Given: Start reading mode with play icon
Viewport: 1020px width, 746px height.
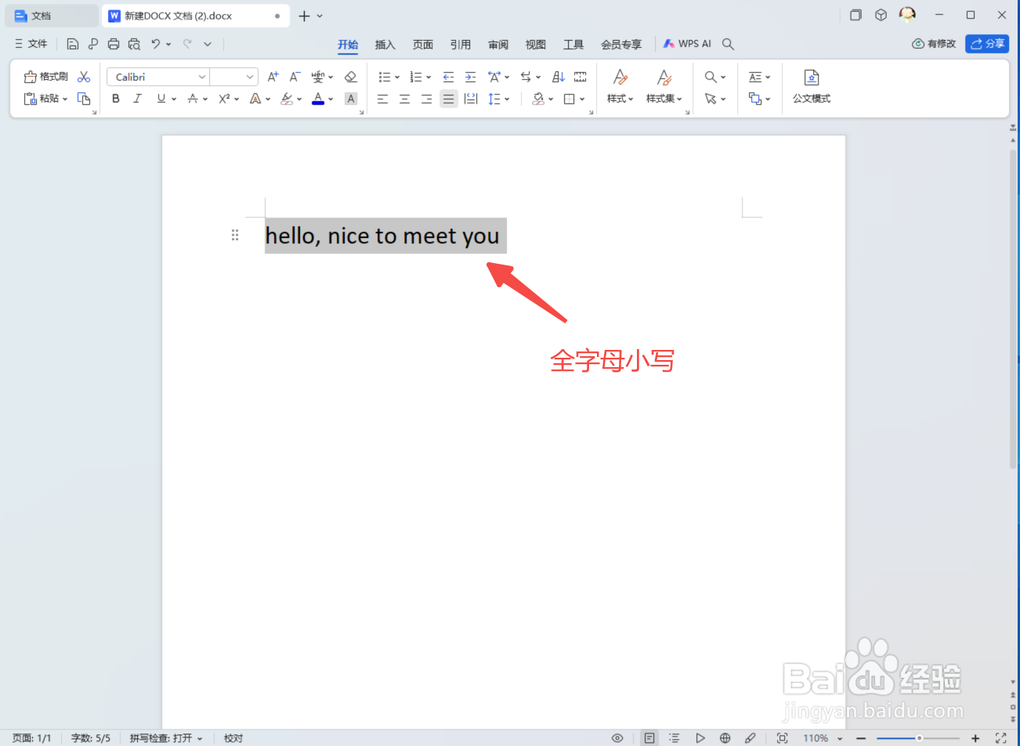Looking at the screenshot, I should (x=700, y=738).
